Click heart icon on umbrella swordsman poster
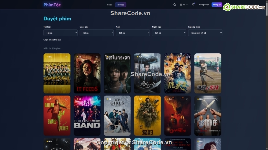The height and width of the screenshot is (150, 268). click(157, 57)
